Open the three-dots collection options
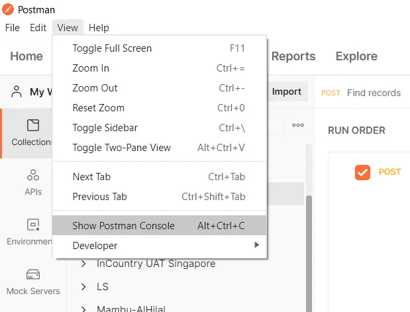Image resolution: width=410 pixels, height=312 pixels. click(x=298, y=125)
